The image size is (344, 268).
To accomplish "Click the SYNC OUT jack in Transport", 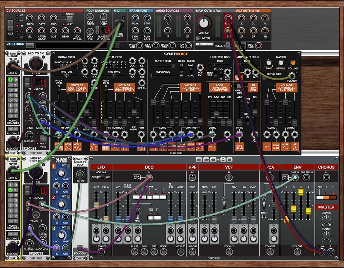I will pyautogui.click(x=135, y=31).
